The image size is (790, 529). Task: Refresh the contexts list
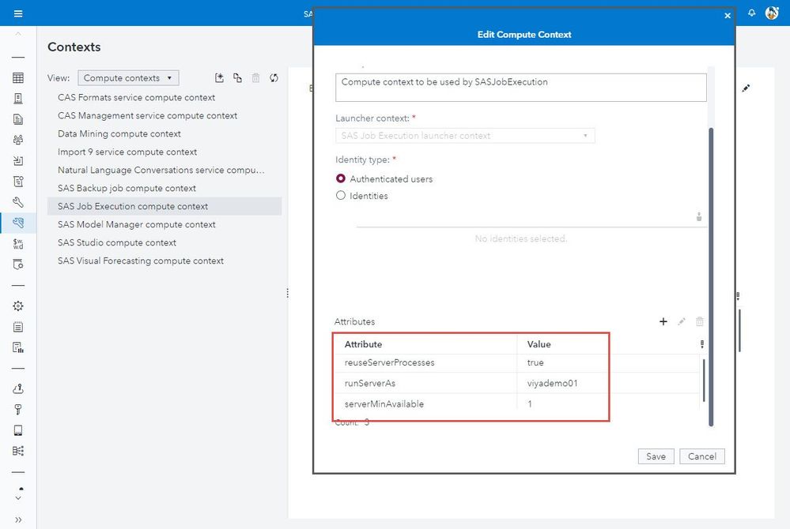pos(274,78)
